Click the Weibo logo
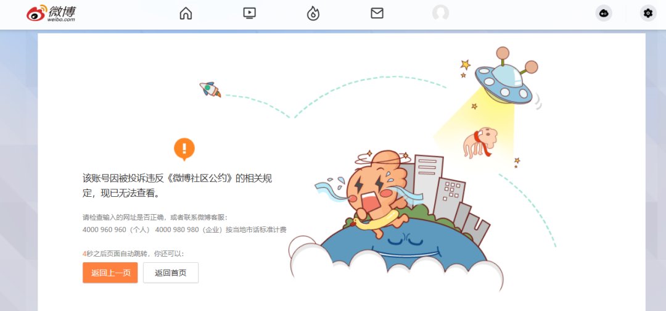Screen dimensions: 666x311 tap(51, 14)
